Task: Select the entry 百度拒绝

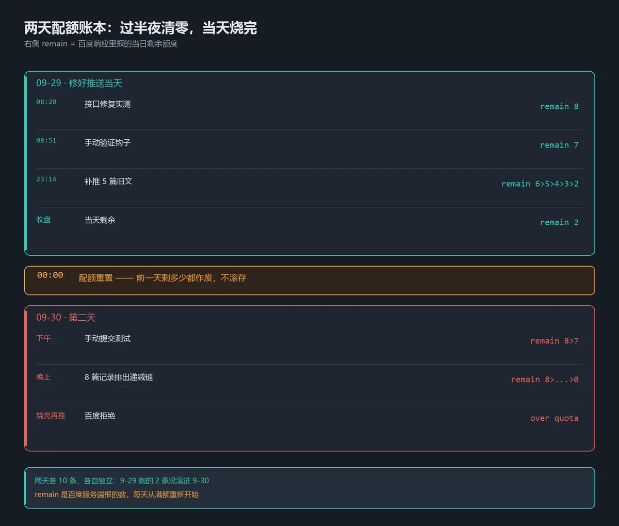Action: (x=100, y=416)
